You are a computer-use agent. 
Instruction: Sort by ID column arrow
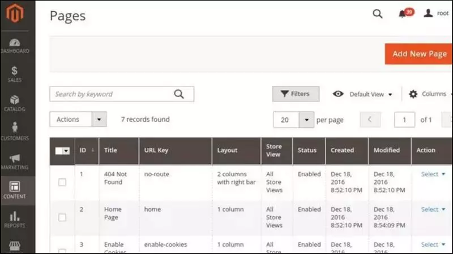tap(93, 150)
